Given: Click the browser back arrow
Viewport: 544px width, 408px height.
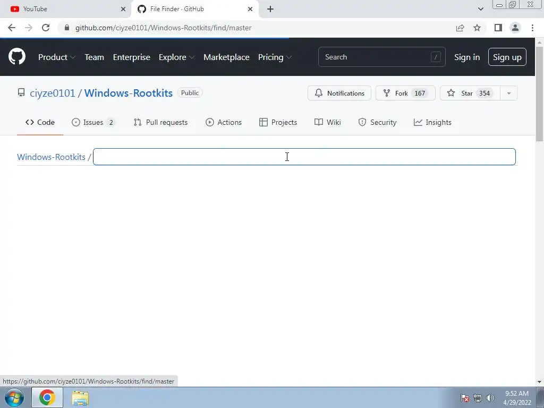Looking at the screenshot, I should [12, 28].
